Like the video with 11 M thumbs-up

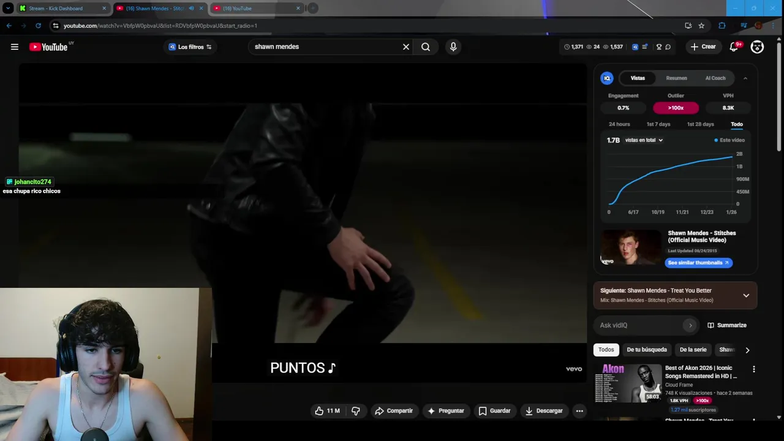tap(327, 411)
